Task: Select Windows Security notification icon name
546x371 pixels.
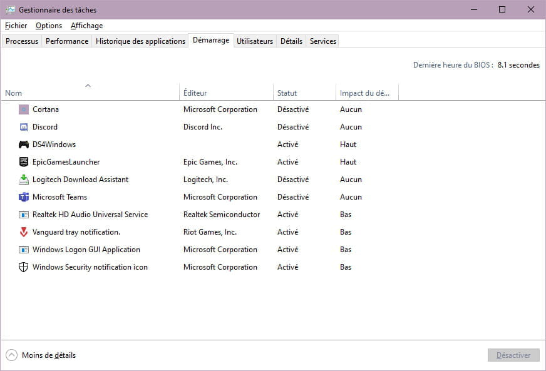Action: tap(90, 267)
